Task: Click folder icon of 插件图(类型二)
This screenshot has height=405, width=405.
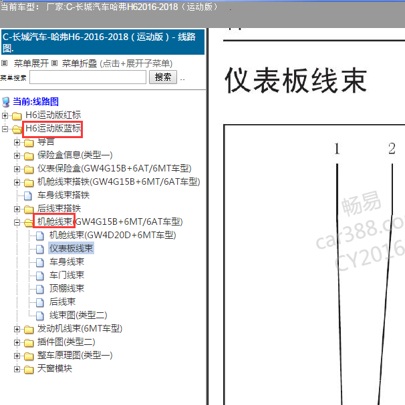Action: pos(29,343)
